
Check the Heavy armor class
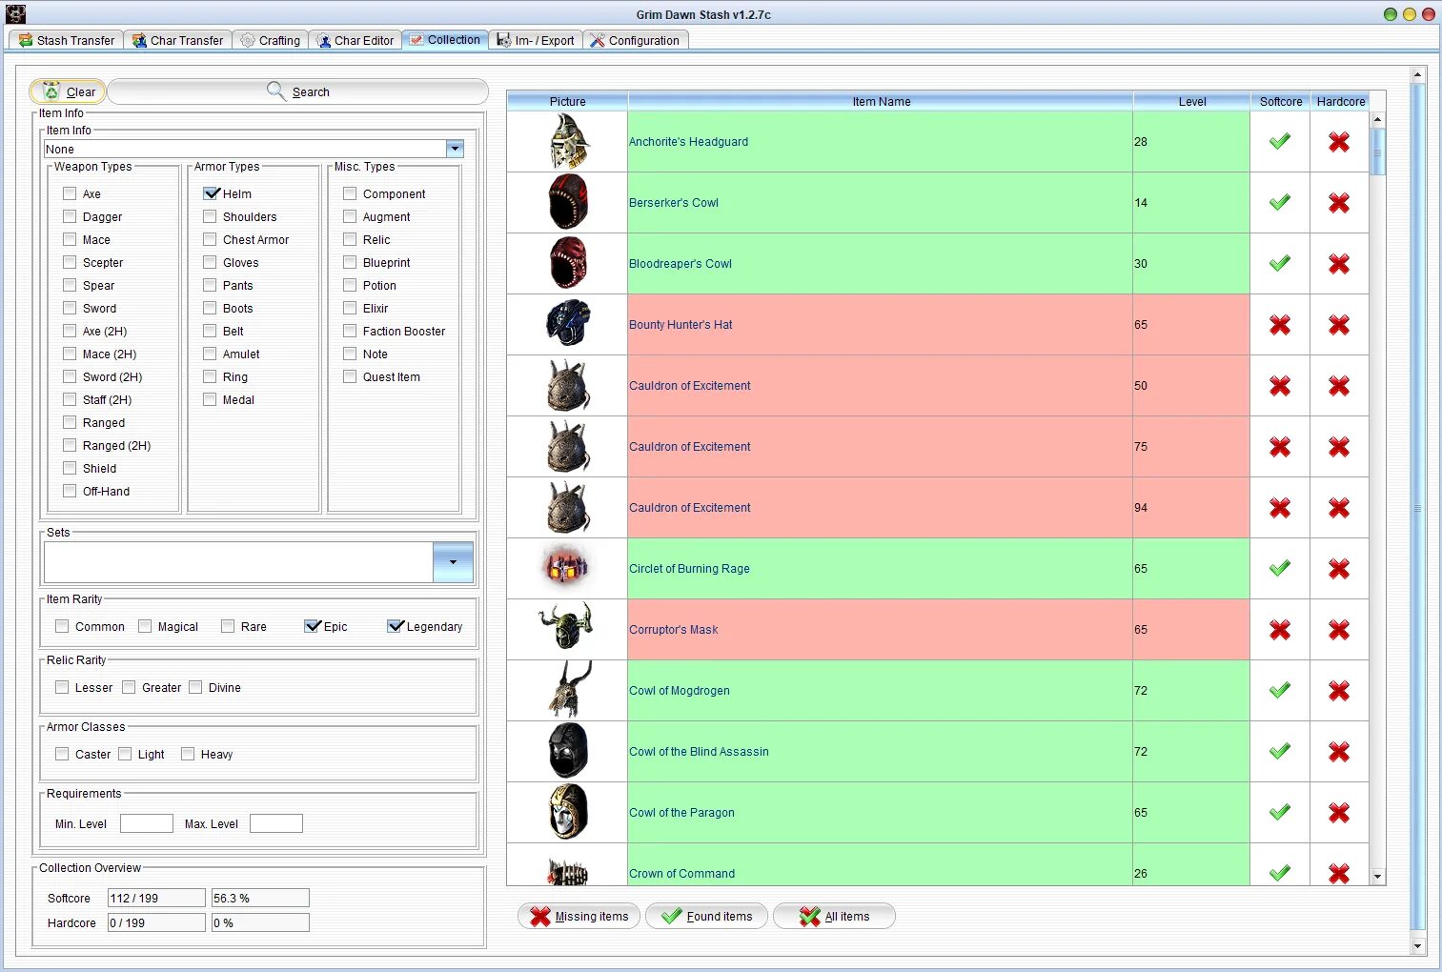coord(188,754)
